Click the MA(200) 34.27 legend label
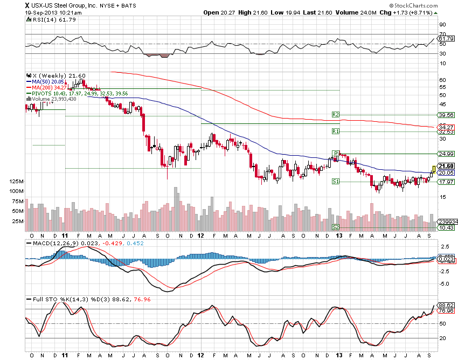 [50, 88]
